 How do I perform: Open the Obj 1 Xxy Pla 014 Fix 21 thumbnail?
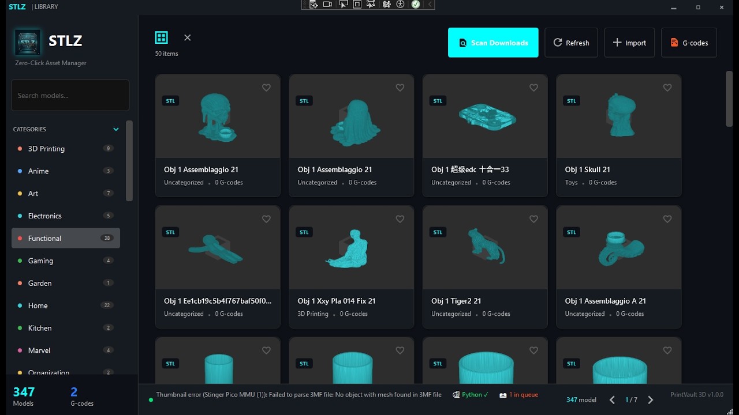coord(352,247)
